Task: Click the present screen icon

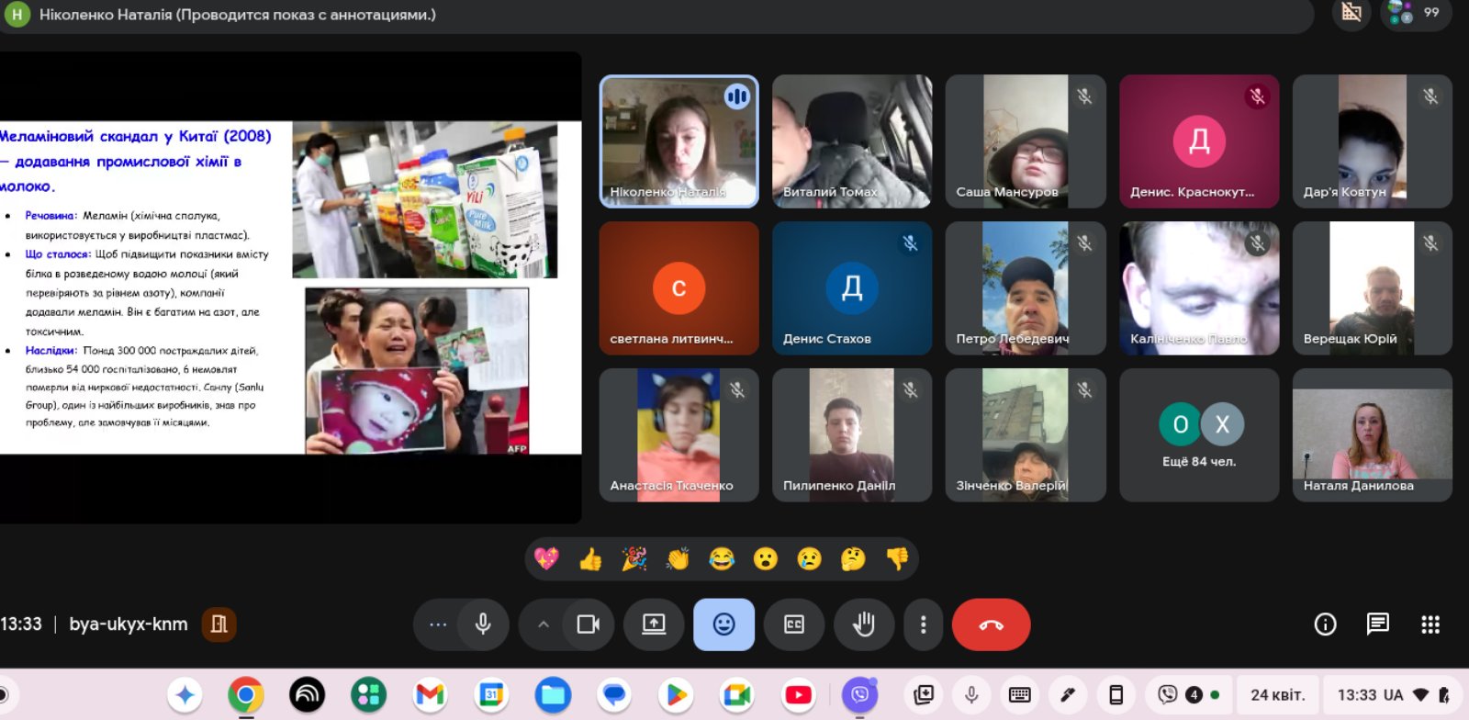Action: click(x=654, y=624)
